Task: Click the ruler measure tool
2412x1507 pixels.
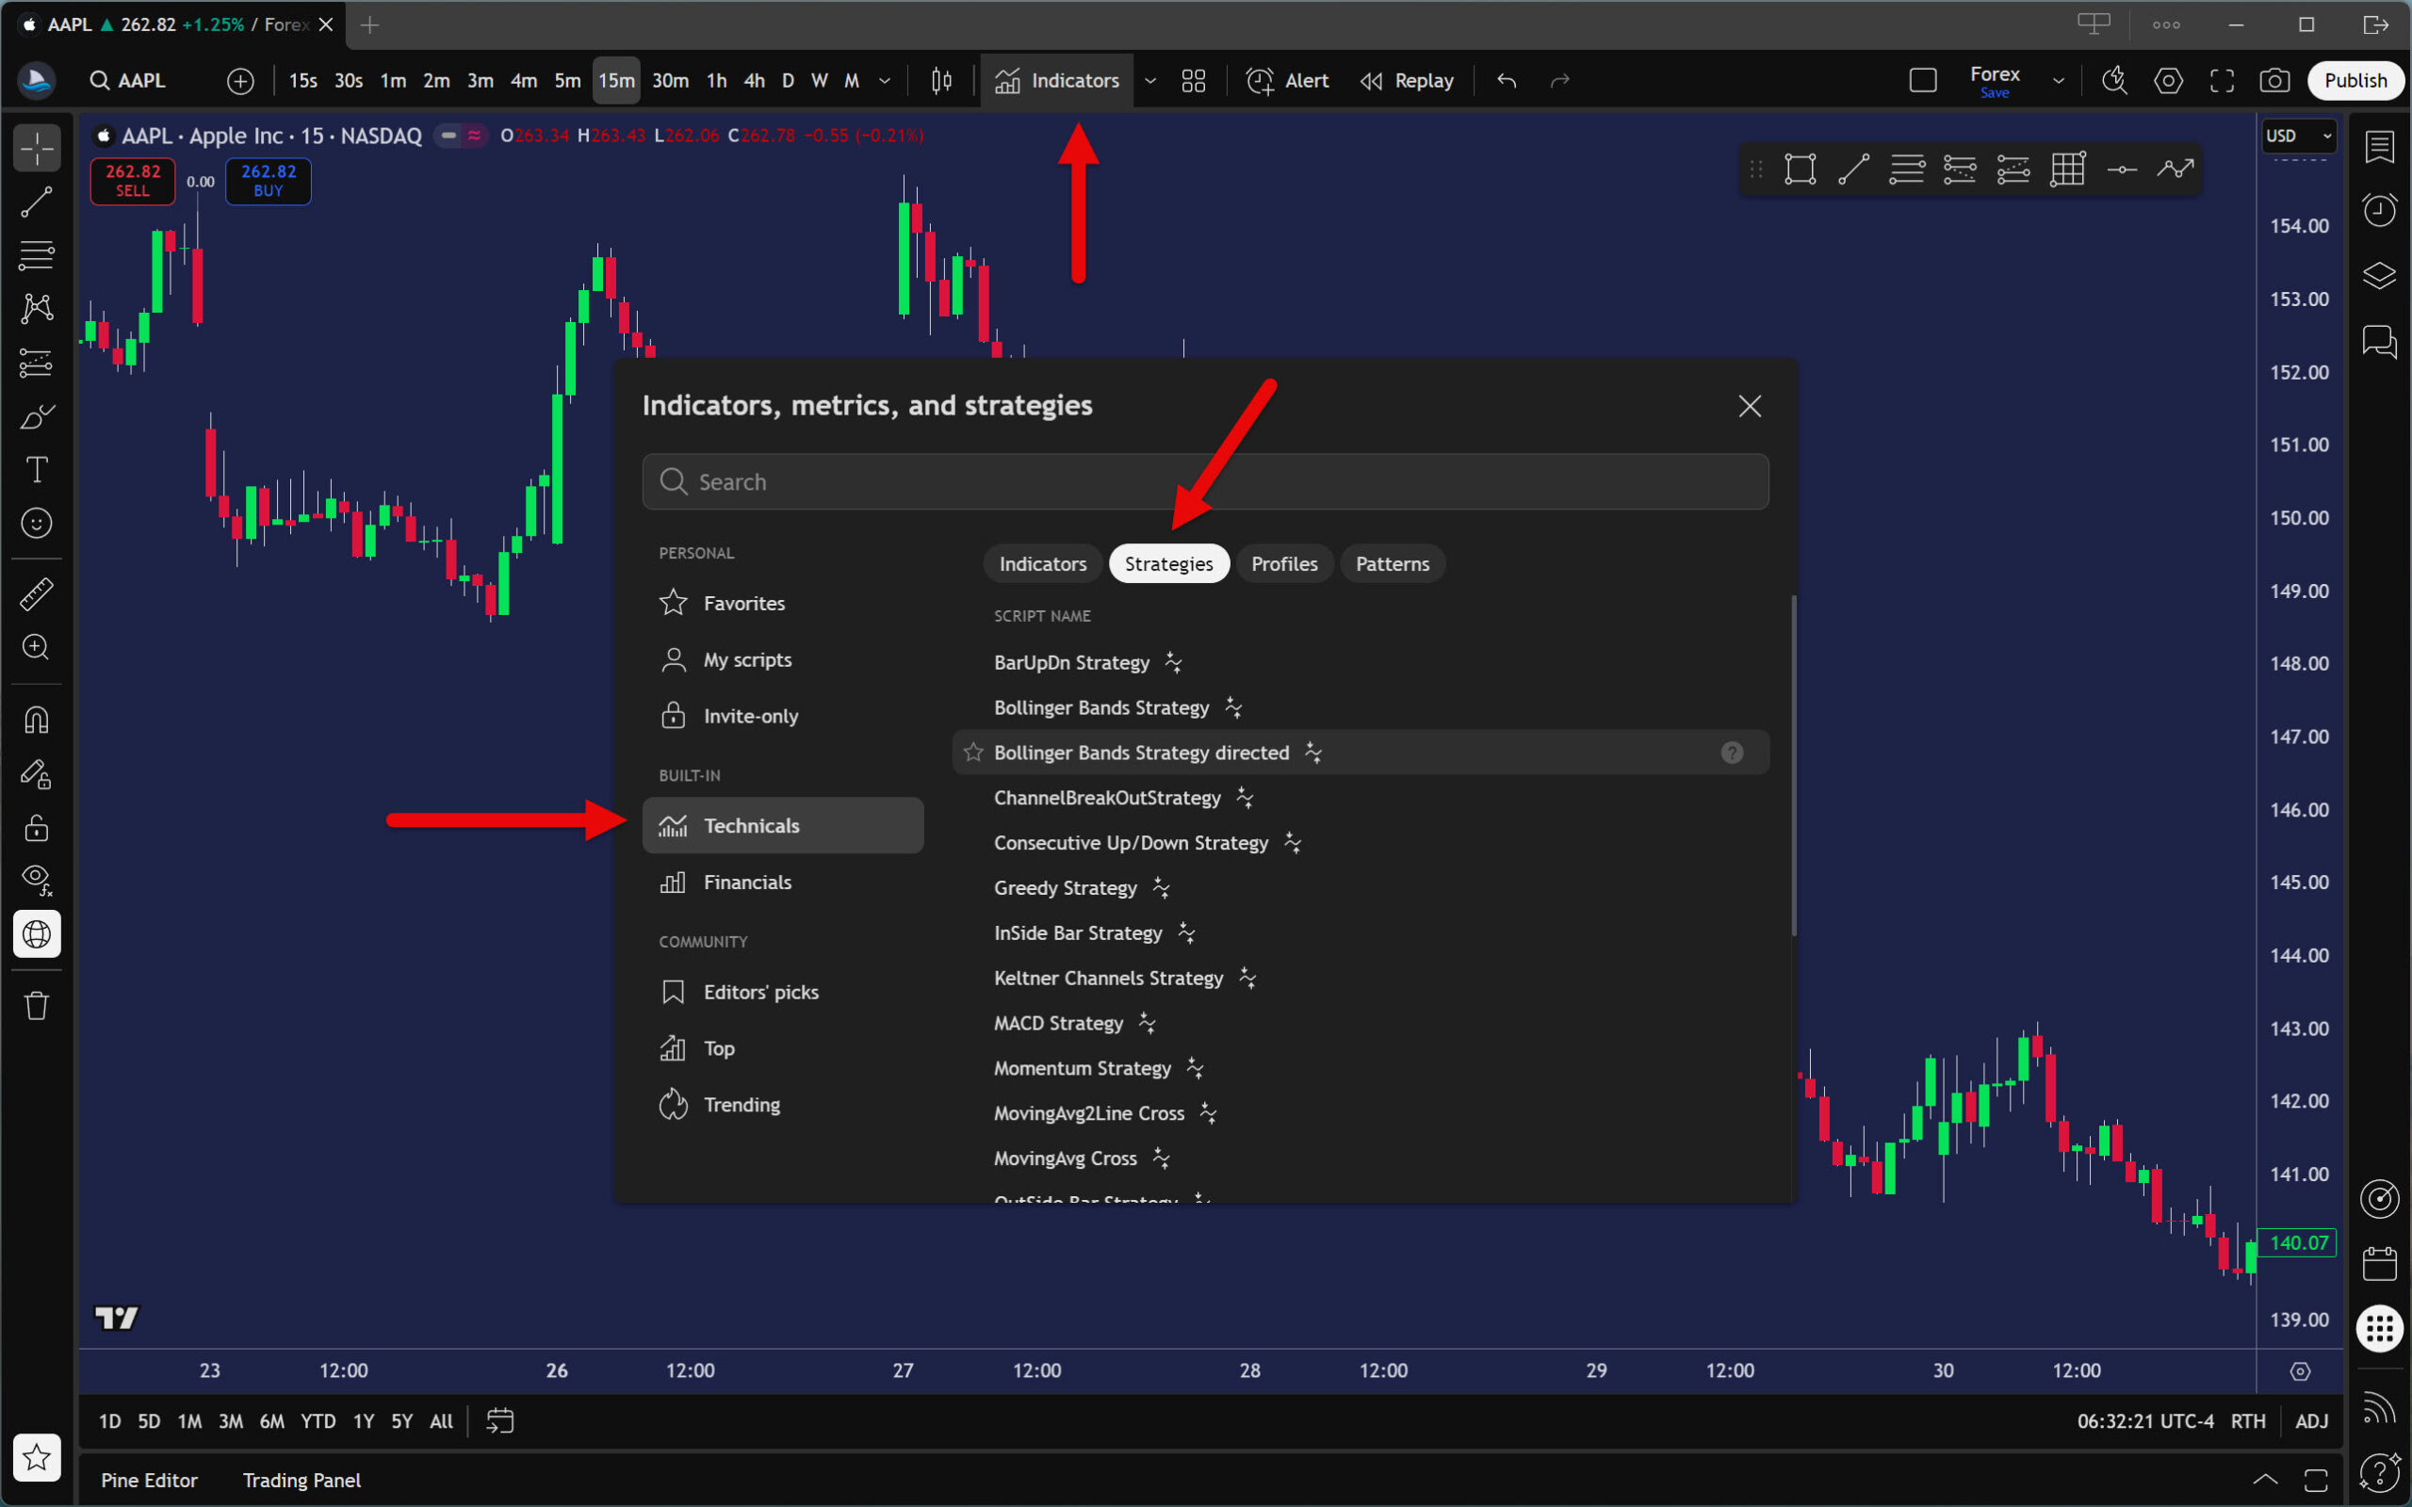Action: [x=37, y=594]
